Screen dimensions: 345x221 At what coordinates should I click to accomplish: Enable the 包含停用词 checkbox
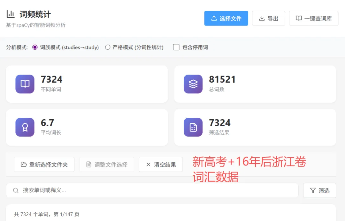click(176, 47)
